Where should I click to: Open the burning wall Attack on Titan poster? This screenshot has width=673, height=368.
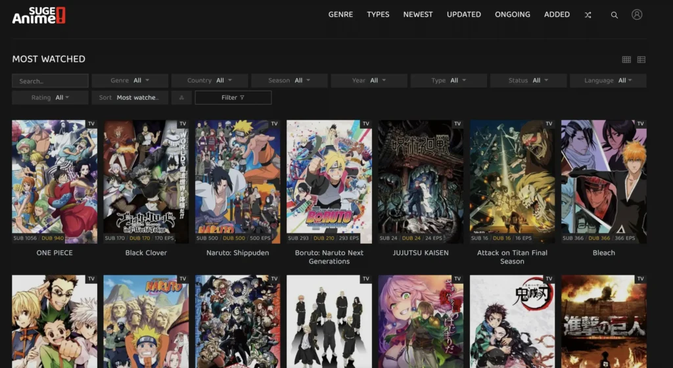[604, 322]
